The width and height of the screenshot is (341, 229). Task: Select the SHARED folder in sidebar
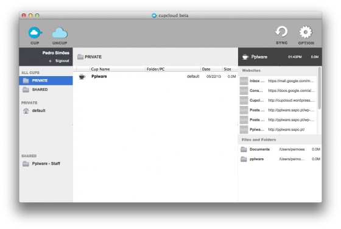coord(46,90)
